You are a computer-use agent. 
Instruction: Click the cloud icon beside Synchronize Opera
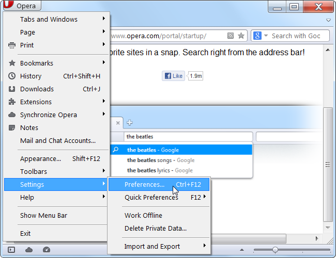(x=12, y=115)
